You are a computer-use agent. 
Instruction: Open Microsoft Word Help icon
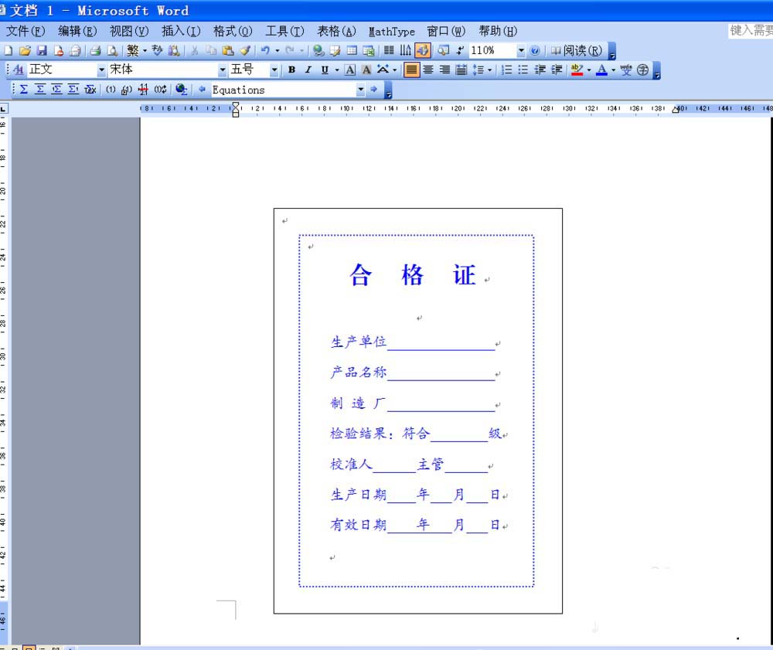pos(535,51)
